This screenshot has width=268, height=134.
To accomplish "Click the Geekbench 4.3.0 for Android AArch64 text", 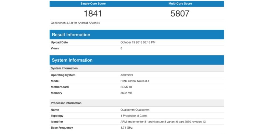I will tap(75, 23).
